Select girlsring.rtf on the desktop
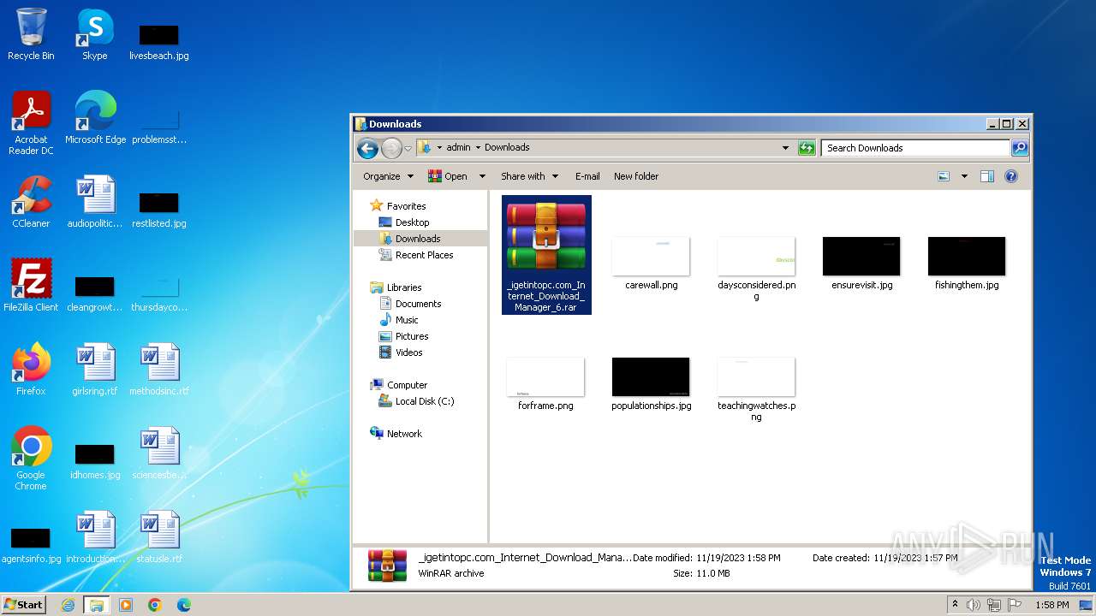Viewport: 1096px width, 616px height. [95, 370]
